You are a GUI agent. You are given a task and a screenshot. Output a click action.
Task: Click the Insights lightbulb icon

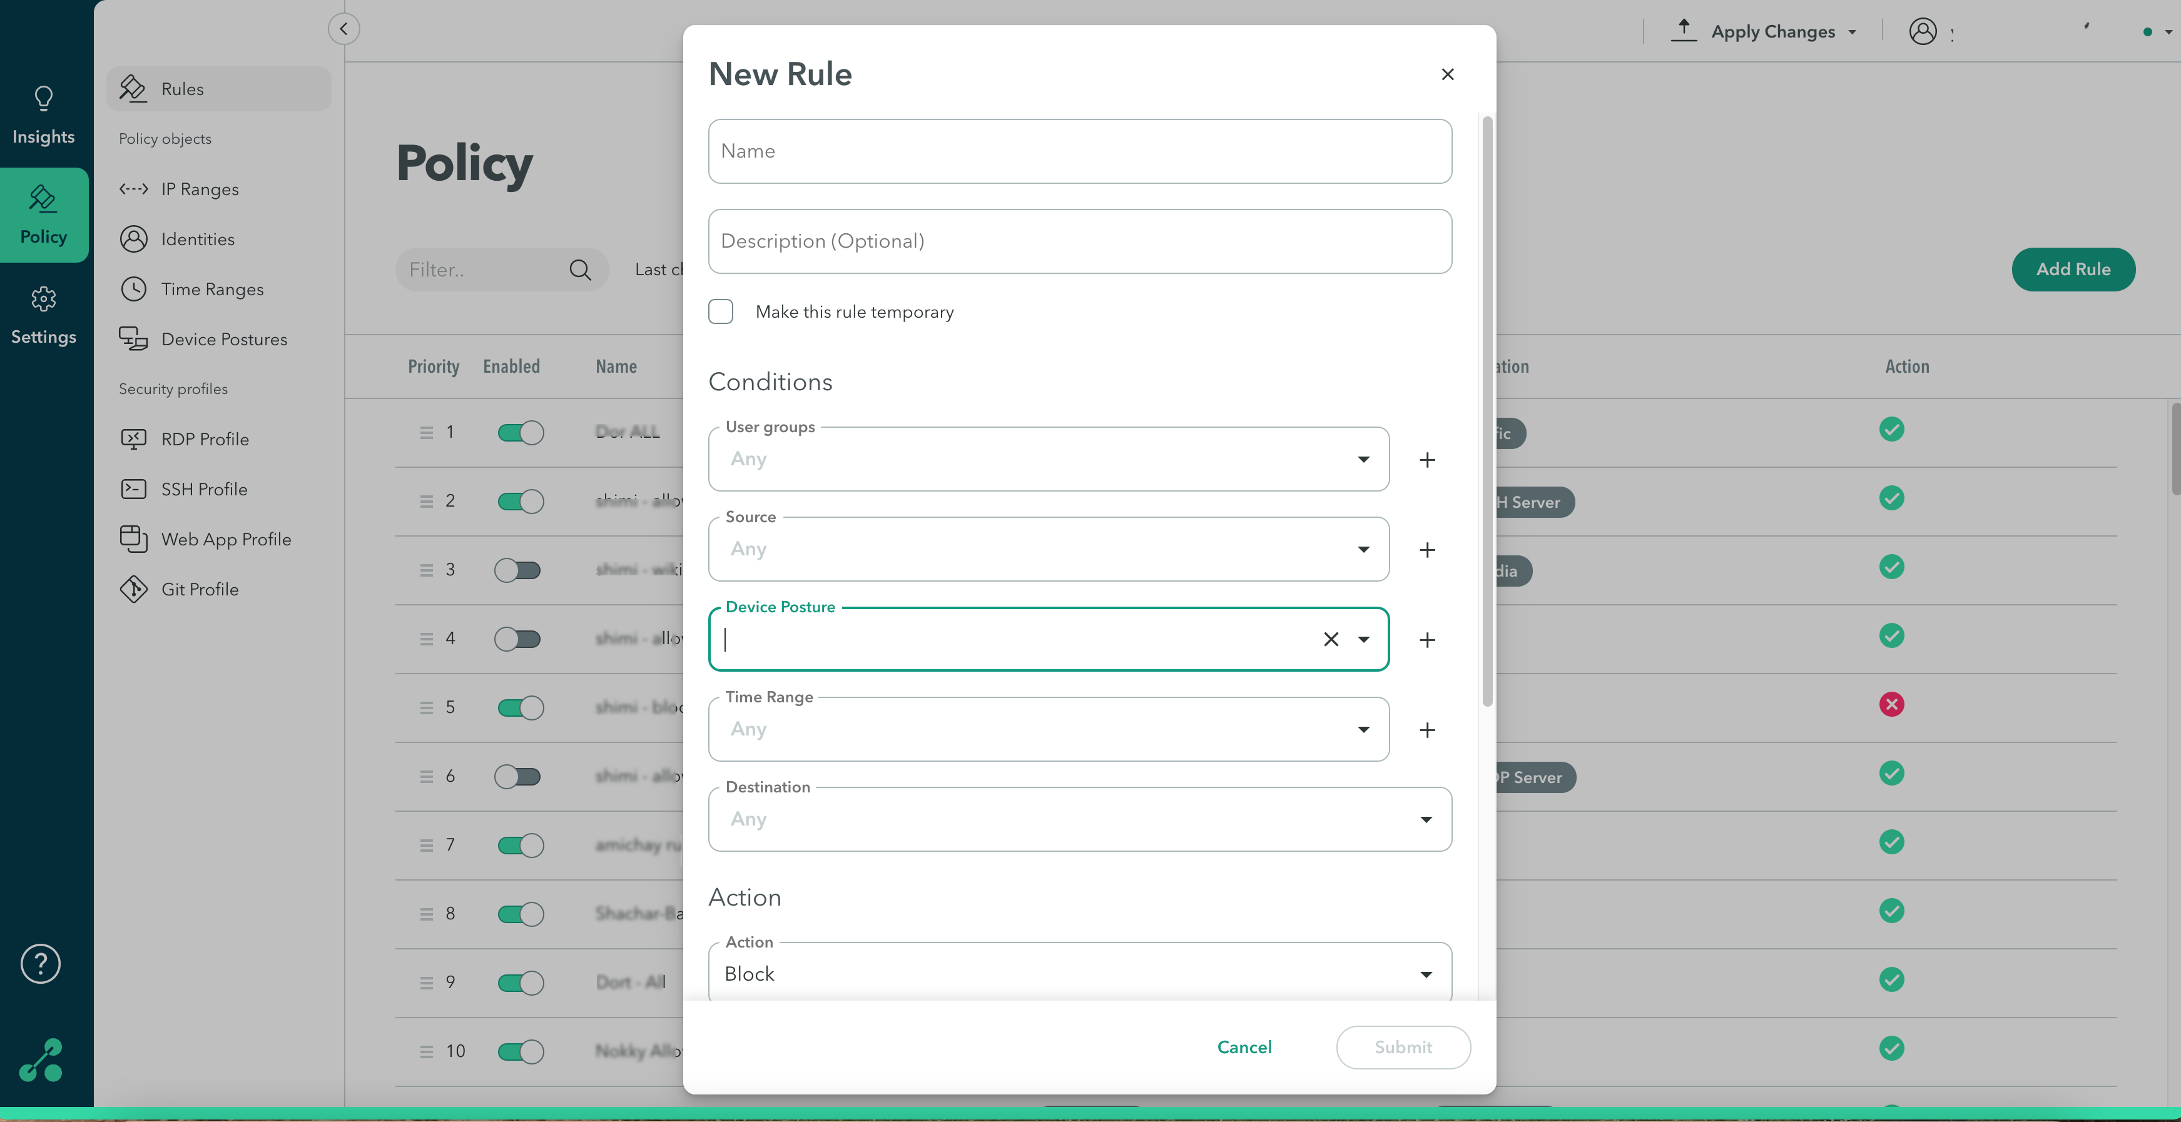click(x=43, y=99)
